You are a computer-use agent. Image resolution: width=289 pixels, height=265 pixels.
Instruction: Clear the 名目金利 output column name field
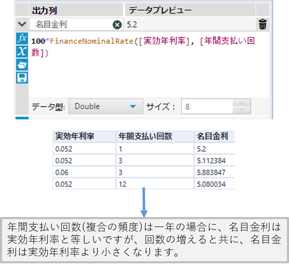click(x=117, y=25)
